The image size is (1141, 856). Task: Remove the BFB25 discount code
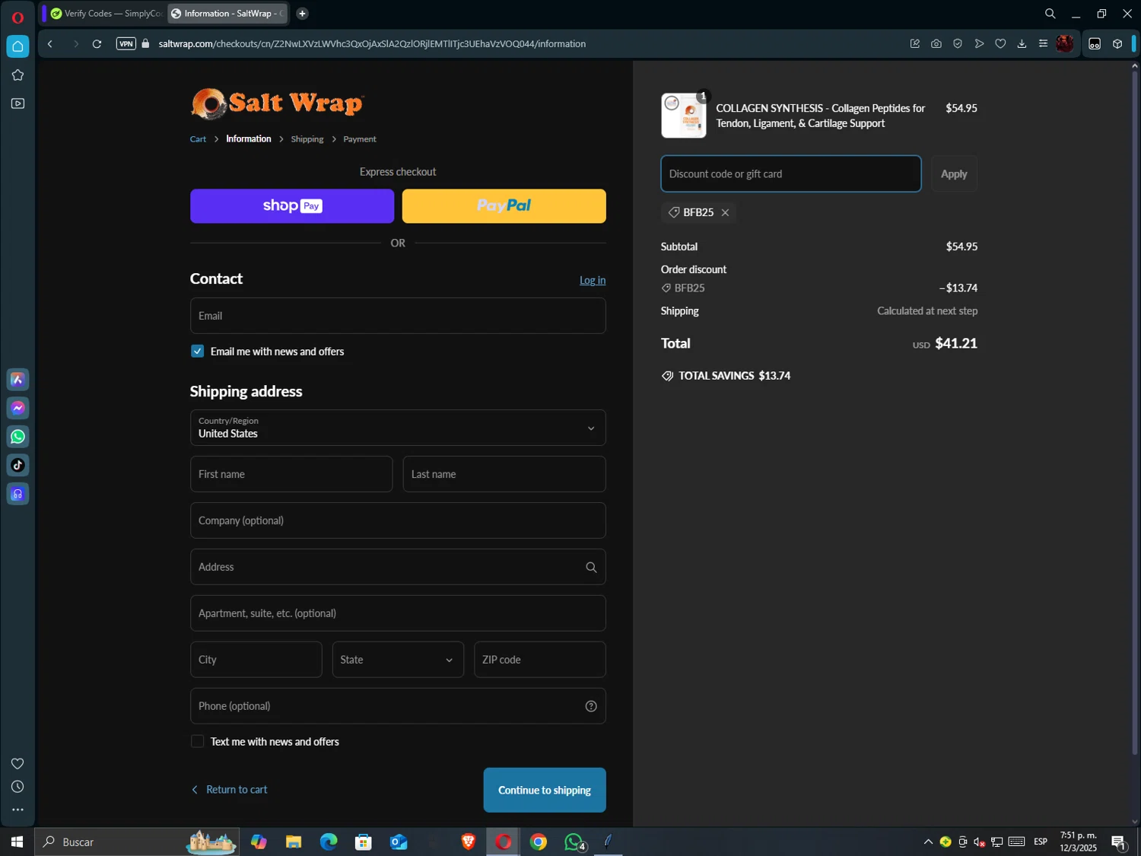pyautogui.click(x=725, y=213)
